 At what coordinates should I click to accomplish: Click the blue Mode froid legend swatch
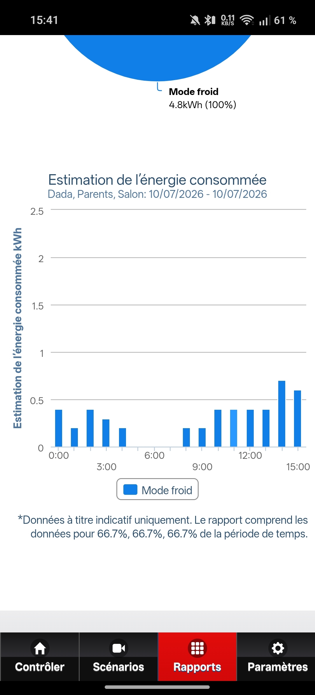coord(130,489)
